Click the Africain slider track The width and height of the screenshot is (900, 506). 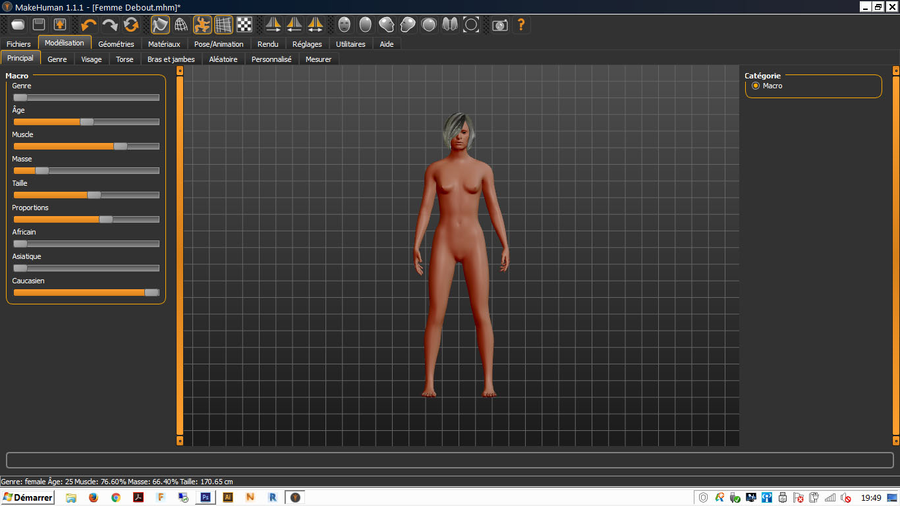86,244
